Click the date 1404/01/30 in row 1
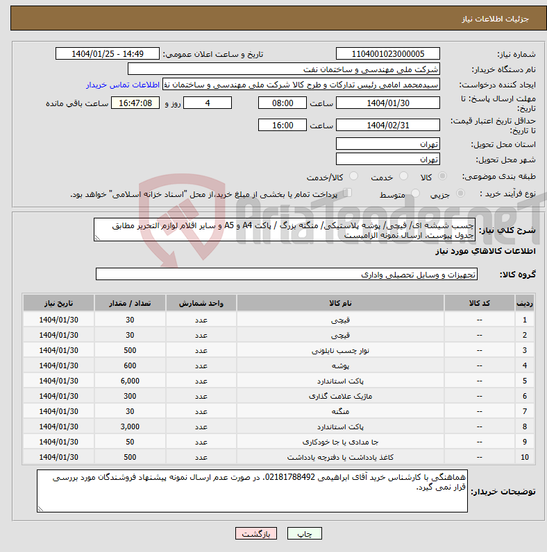 58,320
